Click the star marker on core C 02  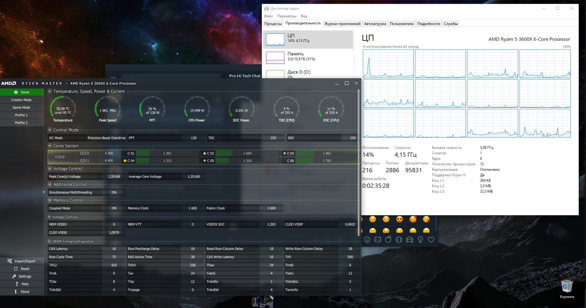[x=205, y=154]
